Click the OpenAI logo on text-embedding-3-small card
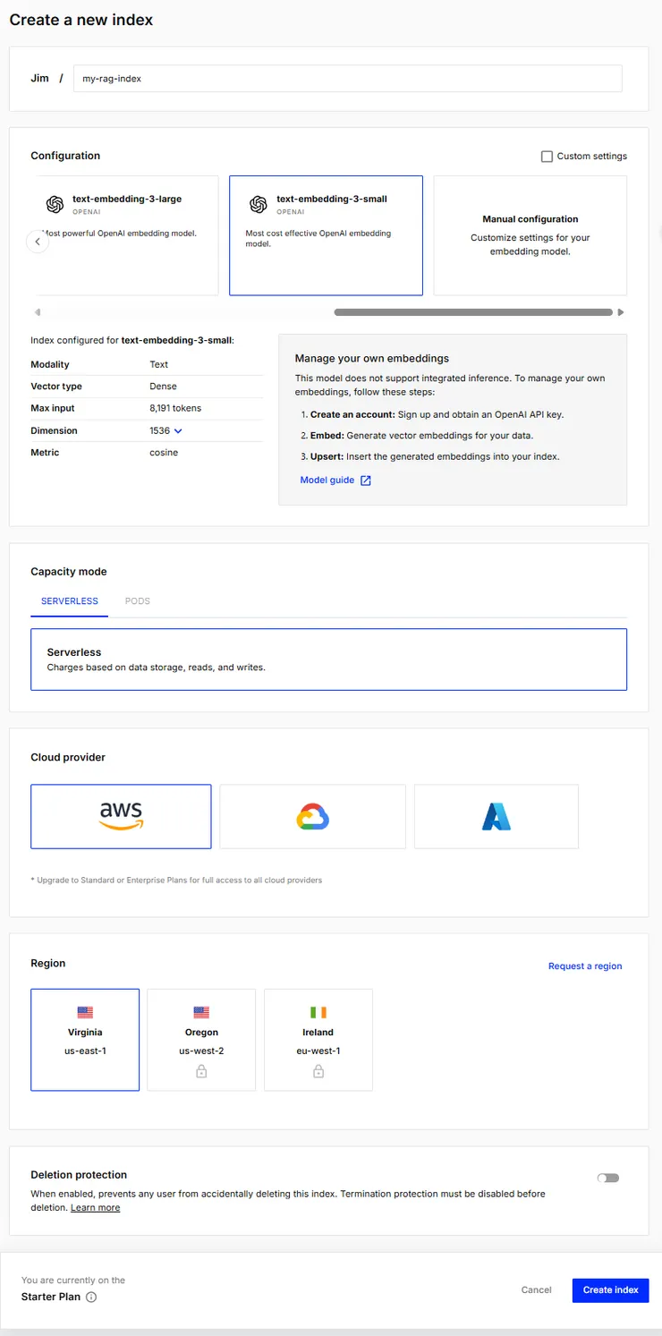 tap(259, 204)
